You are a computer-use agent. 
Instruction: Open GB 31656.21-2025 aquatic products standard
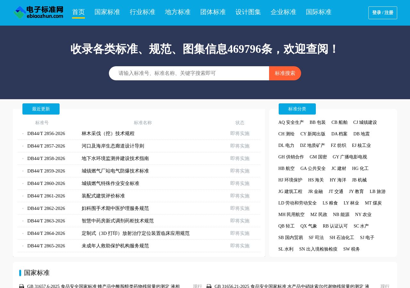(292, 286)
